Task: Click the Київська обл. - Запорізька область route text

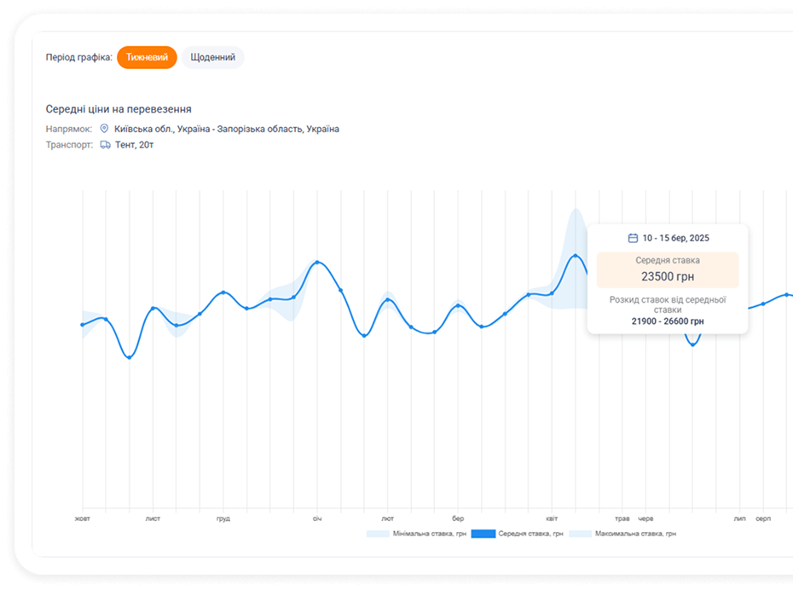Action: [x=226, y=129]
